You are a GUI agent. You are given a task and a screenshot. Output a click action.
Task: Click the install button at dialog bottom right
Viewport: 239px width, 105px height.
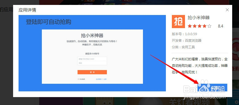coord(212,88)
